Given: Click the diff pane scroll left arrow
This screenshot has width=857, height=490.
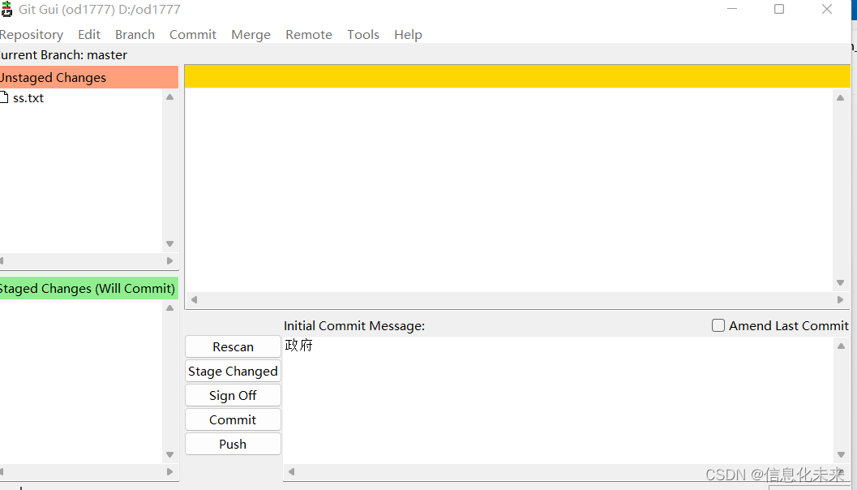Looking at the screenshot, I should pyautogui.click(x=194, y=299).
